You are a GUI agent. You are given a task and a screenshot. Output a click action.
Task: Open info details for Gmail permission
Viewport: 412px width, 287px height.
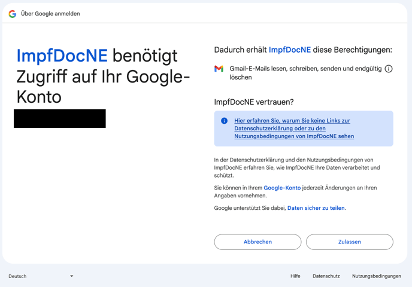click(389, 69)
